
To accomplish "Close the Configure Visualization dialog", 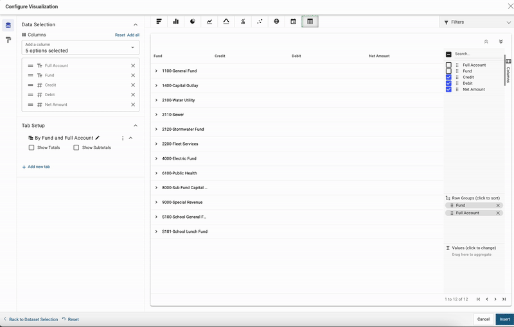I will 510,6.
